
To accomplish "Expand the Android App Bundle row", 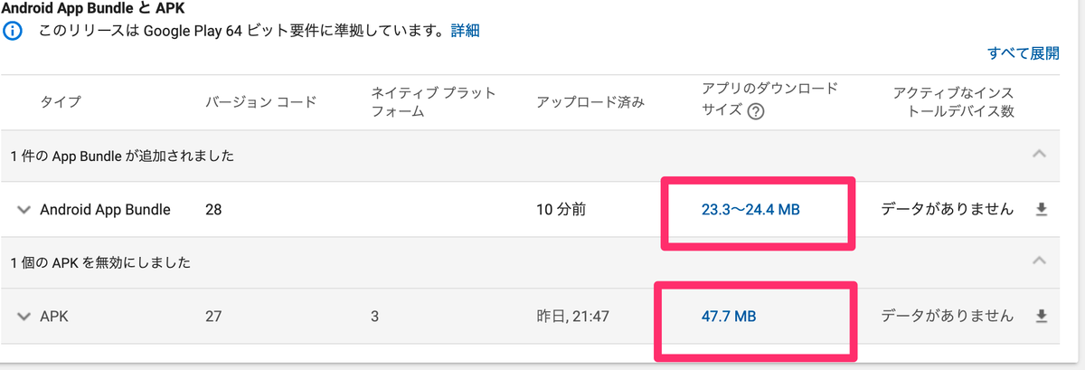I will pyautogui.click(x=24, y=210).
